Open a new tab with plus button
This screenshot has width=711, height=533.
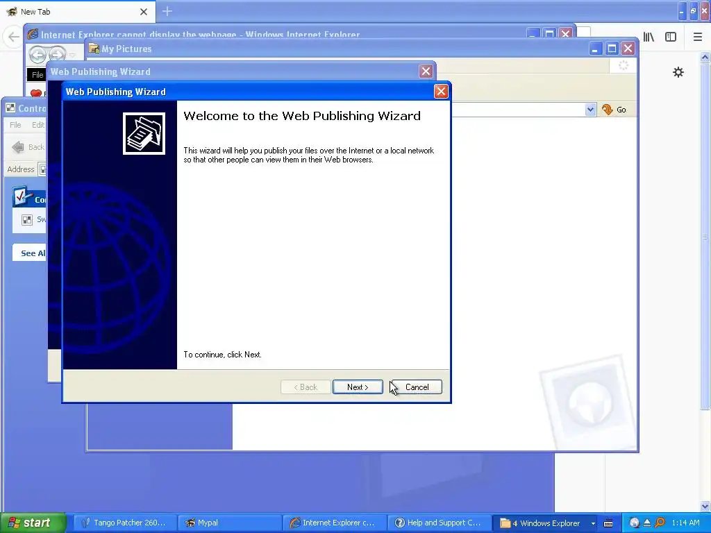pos(167,11)
